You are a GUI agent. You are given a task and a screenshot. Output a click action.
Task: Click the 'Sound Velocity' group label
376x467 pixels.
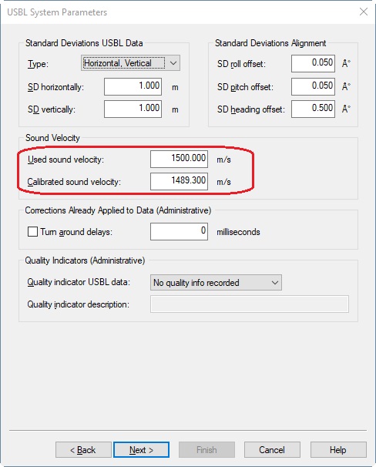click(x=52, y=138)
